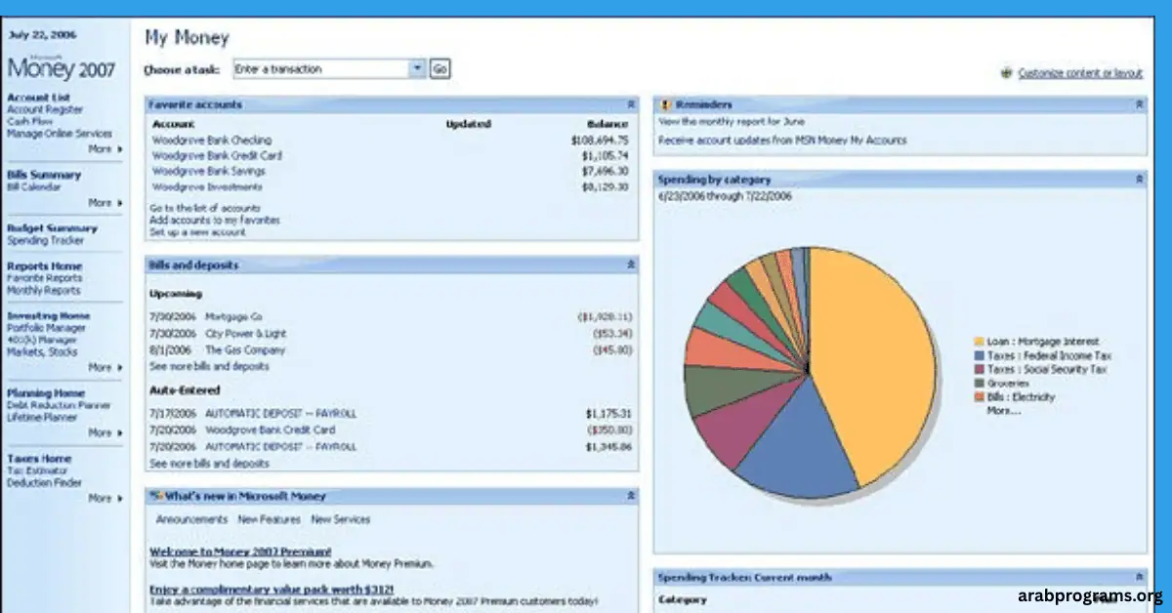Open Favorite Reports link
The image size is (1172, 613).
point(44,278)
